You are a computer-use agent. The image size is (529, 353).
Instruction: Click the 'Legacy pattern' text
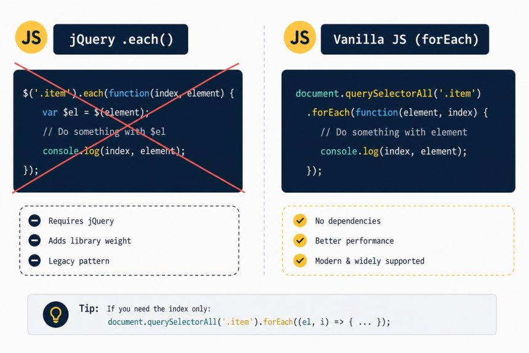79,261
